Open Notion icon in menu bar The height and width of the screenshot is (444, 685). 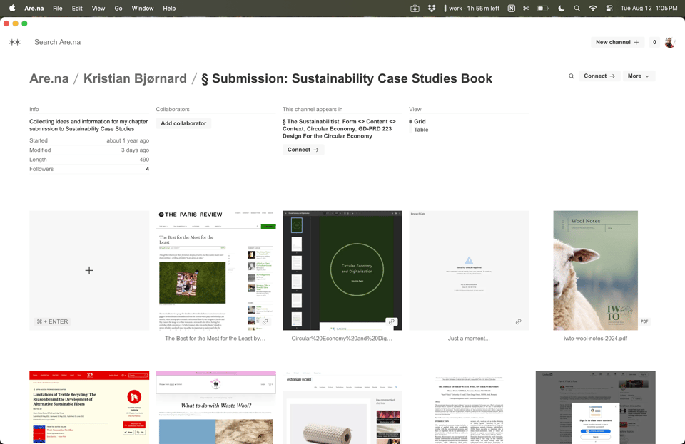coord(511,9)
